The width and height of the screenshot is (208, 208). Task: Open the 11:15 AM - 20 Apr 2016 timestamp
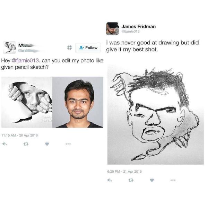pos(19,135)
